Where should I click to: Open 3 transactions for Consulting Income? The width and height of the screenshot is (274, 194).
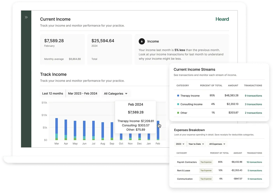coord(253,104)
